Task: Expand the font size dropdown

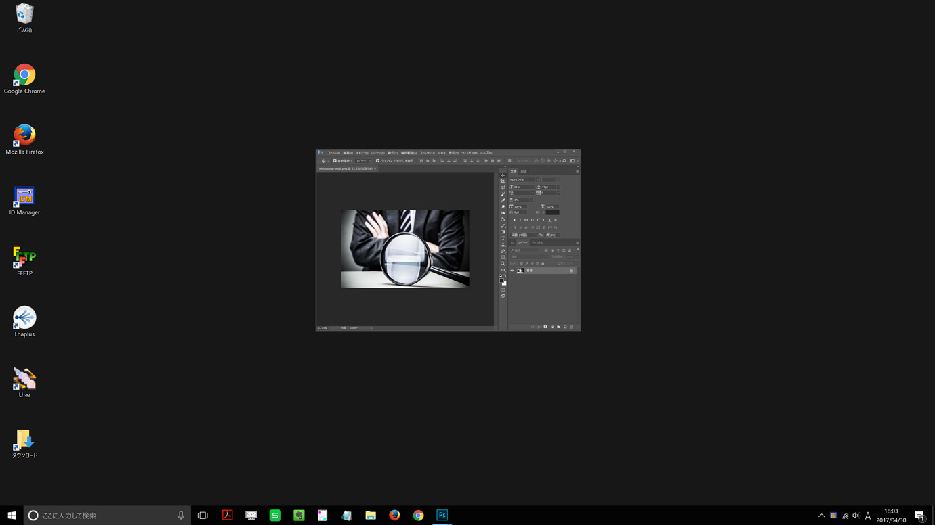Action: tap(533, 187)
